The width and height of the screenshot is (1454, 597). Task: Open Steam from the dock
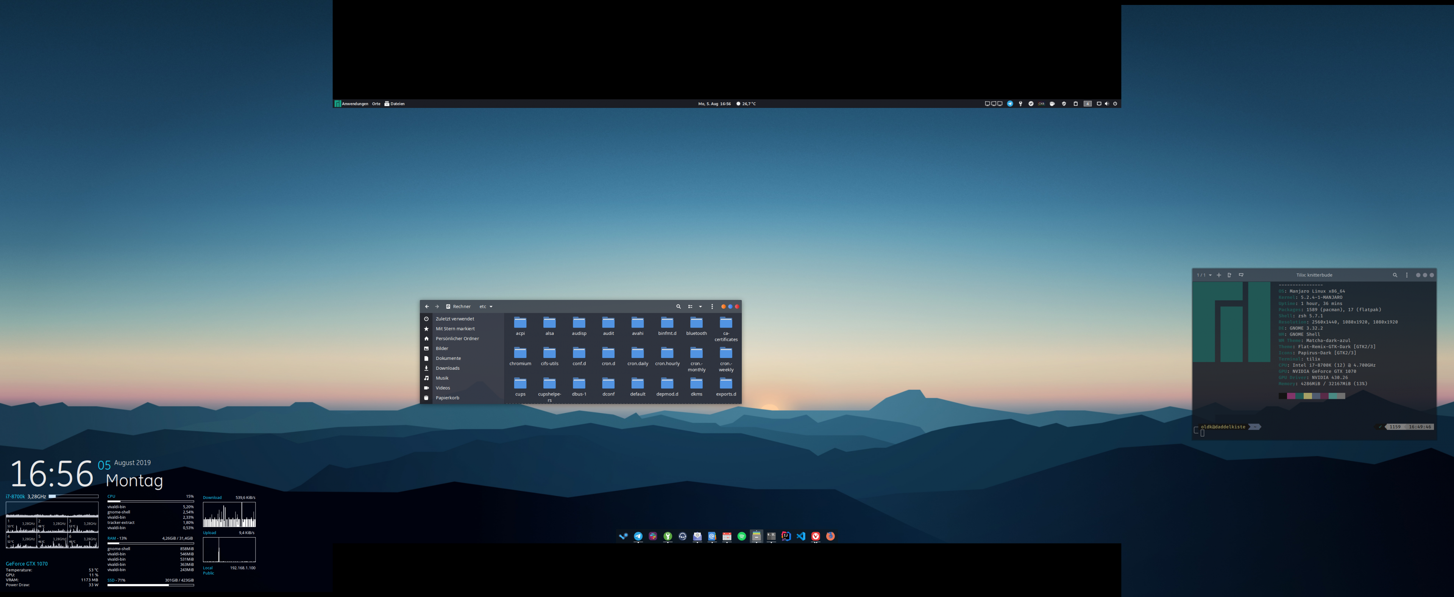click(623, 536)
